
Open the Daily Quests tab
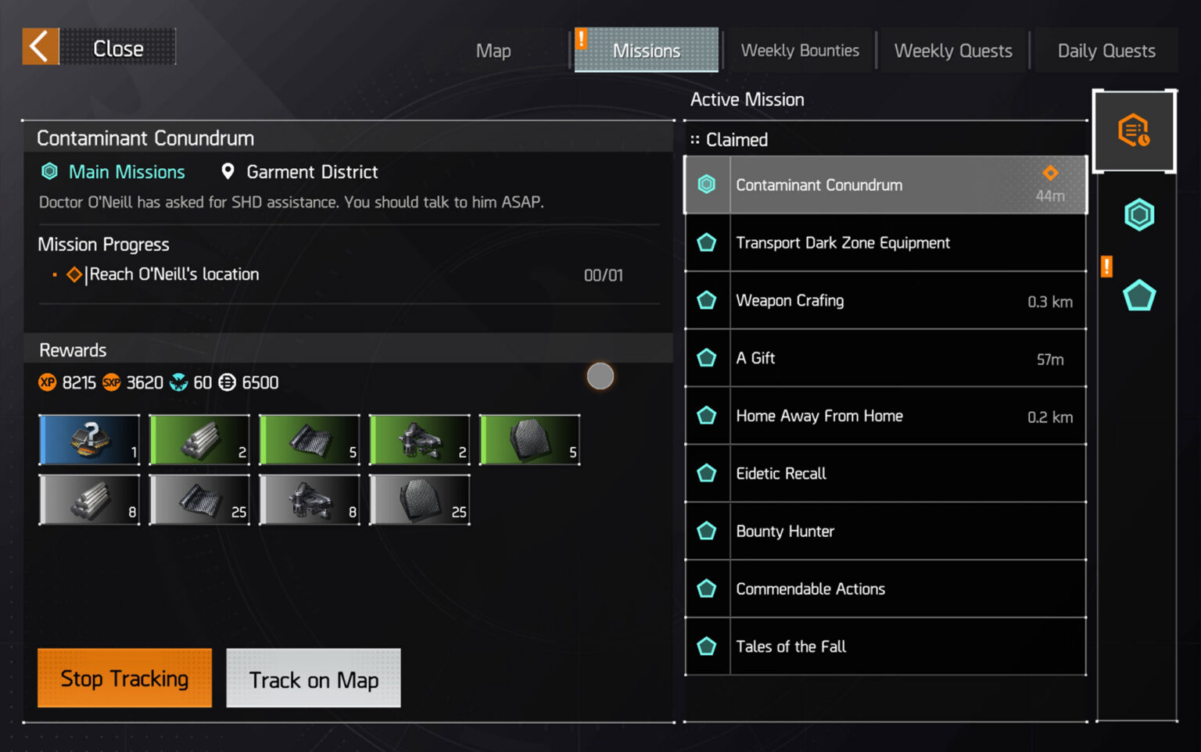point(1106,49)
